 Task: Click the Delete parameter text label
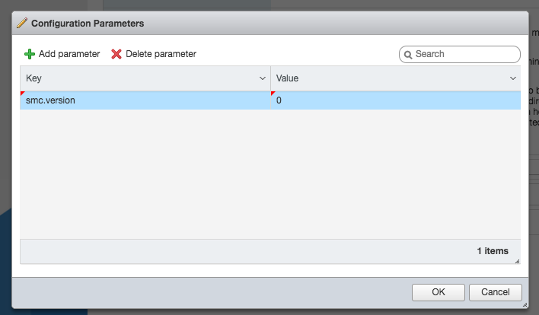coord(161,54)
